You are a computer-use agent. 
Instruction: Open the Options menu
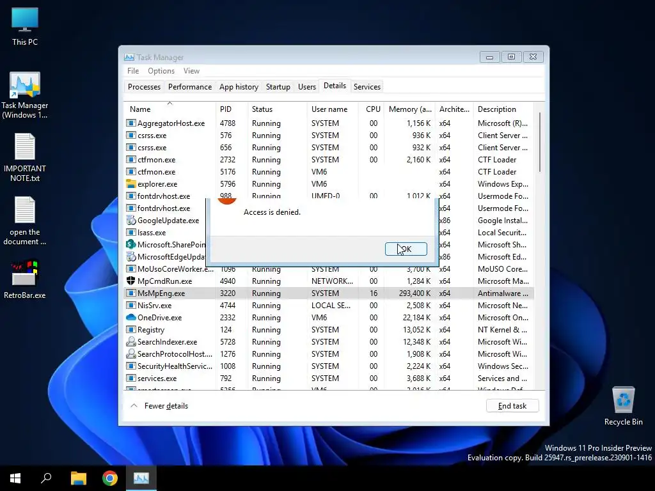coord(161,71)
